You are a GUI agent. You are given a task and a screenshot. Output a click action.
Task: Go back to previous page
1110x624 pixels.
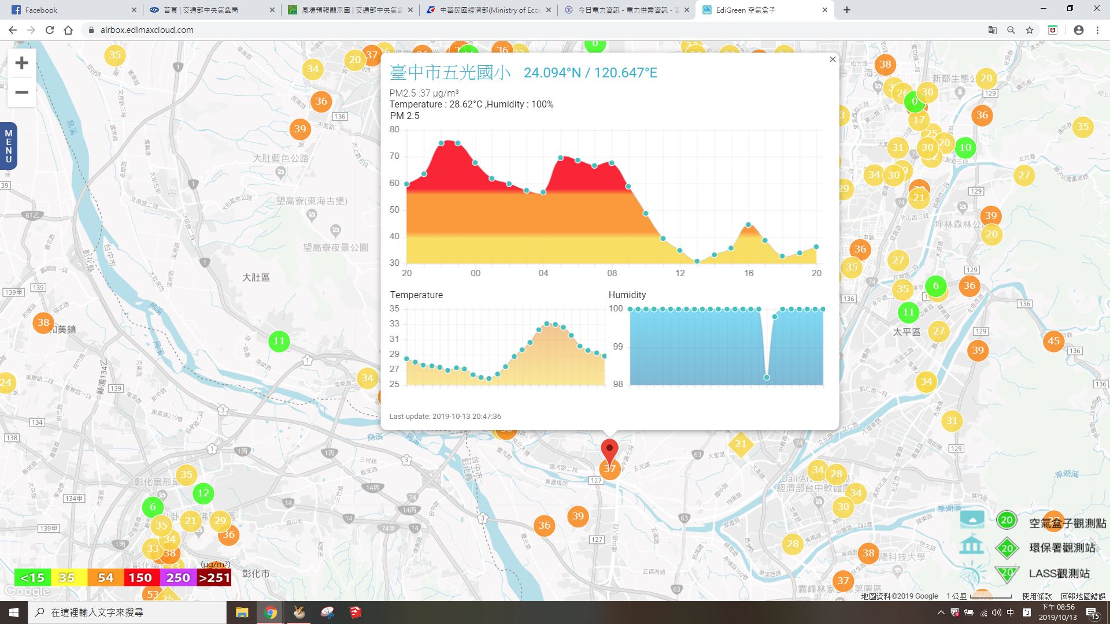13,30
